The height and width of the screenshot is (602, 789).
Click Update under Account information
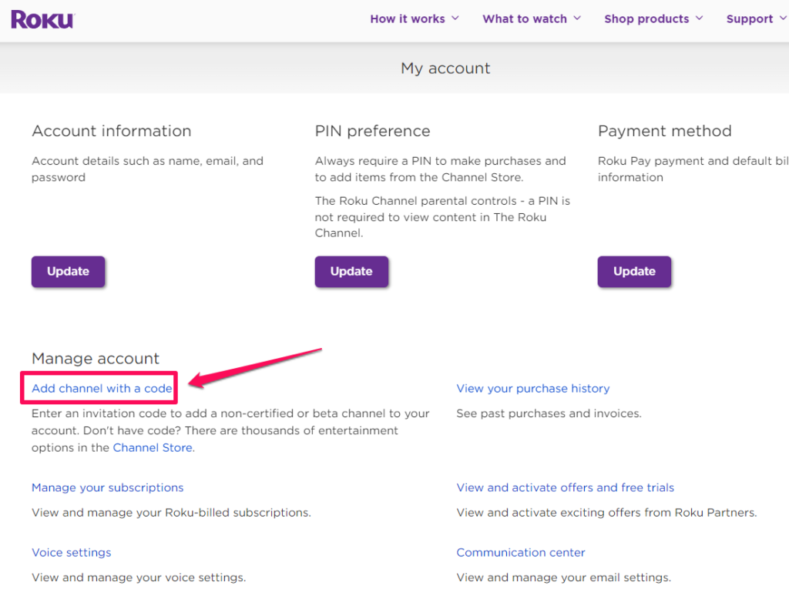[x=68, y=272]
